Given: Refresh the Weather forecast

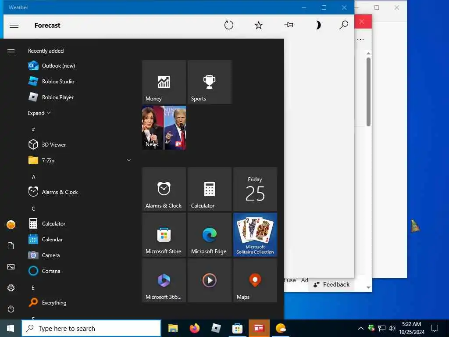Looking at the screenshot, I should click(x=228, y=25).
